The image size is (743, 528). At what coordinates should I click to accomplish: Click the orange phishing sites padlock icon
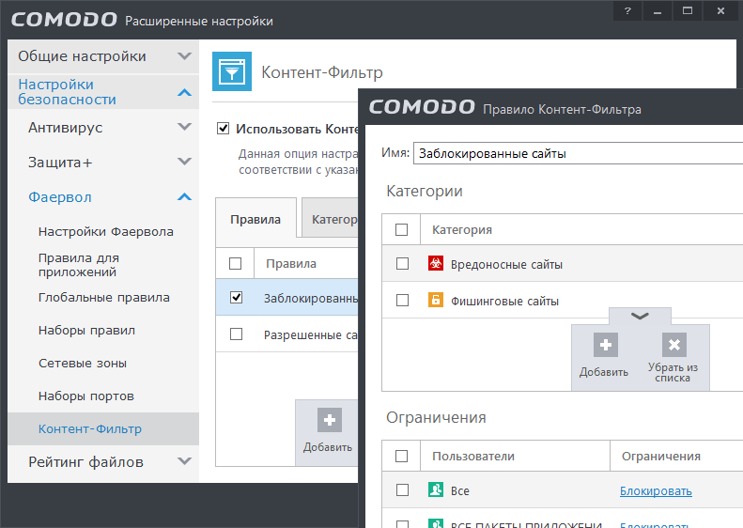[436, 300]
